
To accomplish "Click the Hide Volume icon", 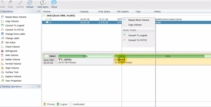I will [2, 55].
